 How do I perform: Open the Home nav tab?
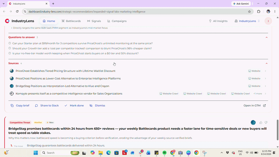tap(49, 21)
